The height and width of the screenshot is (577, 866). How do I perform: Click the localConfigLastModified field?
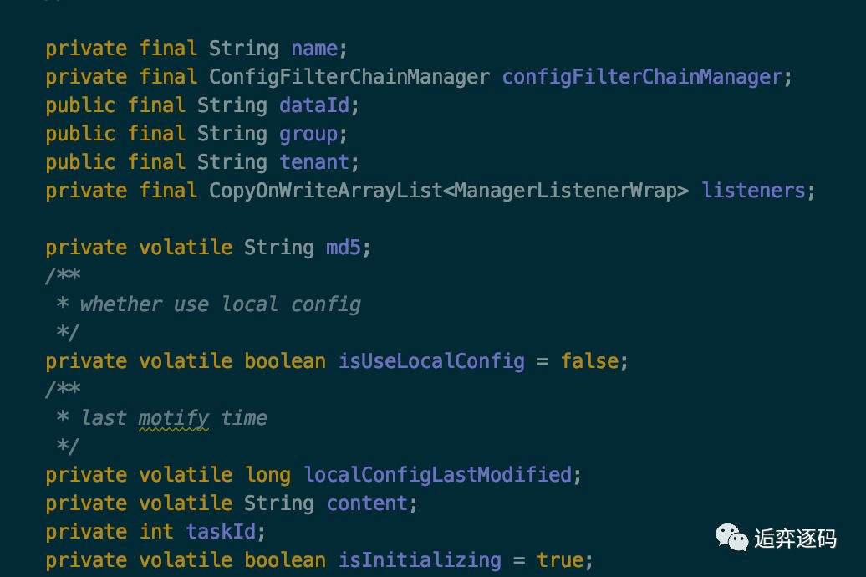[437, 475]
